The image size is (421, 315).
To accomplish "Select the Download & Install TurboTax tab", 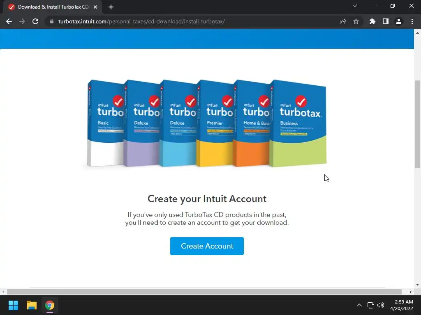I will tap(53, 7).
